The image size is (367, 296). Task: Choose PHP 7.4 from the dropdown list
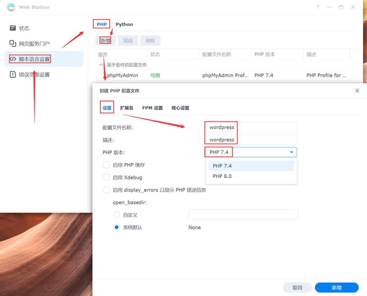(x=251, y=166)
